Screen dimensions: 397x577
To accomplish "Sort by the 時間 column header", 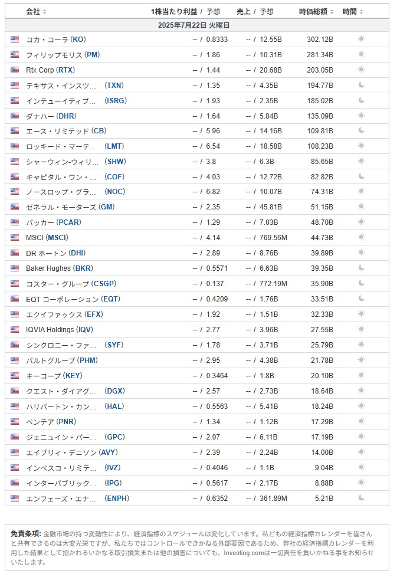I will pyautogui.click(x=353, y=12).
